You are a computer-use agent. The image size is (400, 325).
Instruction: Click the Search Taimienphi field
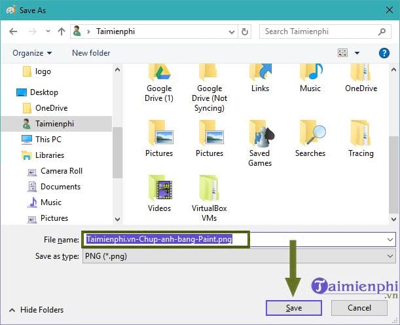point(325,31)
